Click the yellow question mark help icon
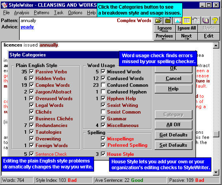 (x=215, y=21)
